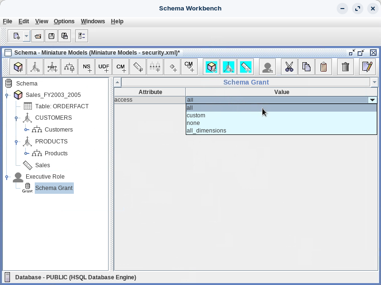The width and height of the screenshot is (381, 285).
Task: Click the Add Dimension toolbar icon
Action: [35, 67]
